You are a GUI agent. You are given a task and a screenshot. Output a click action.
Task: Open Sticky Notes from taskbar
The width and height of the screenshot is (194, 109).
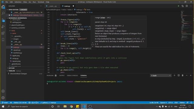78,106
